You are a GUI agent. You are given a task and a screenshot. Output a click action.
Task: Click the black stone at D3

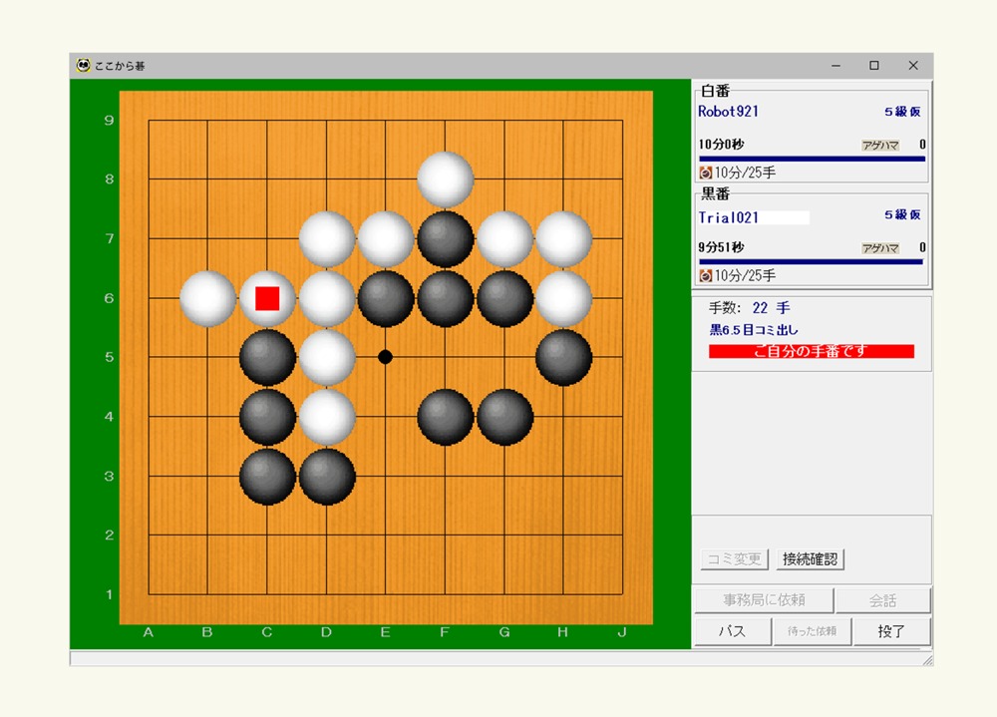327,477
